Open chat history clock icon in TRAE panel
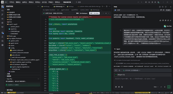The image size is (173, 94). coord(163,7)
